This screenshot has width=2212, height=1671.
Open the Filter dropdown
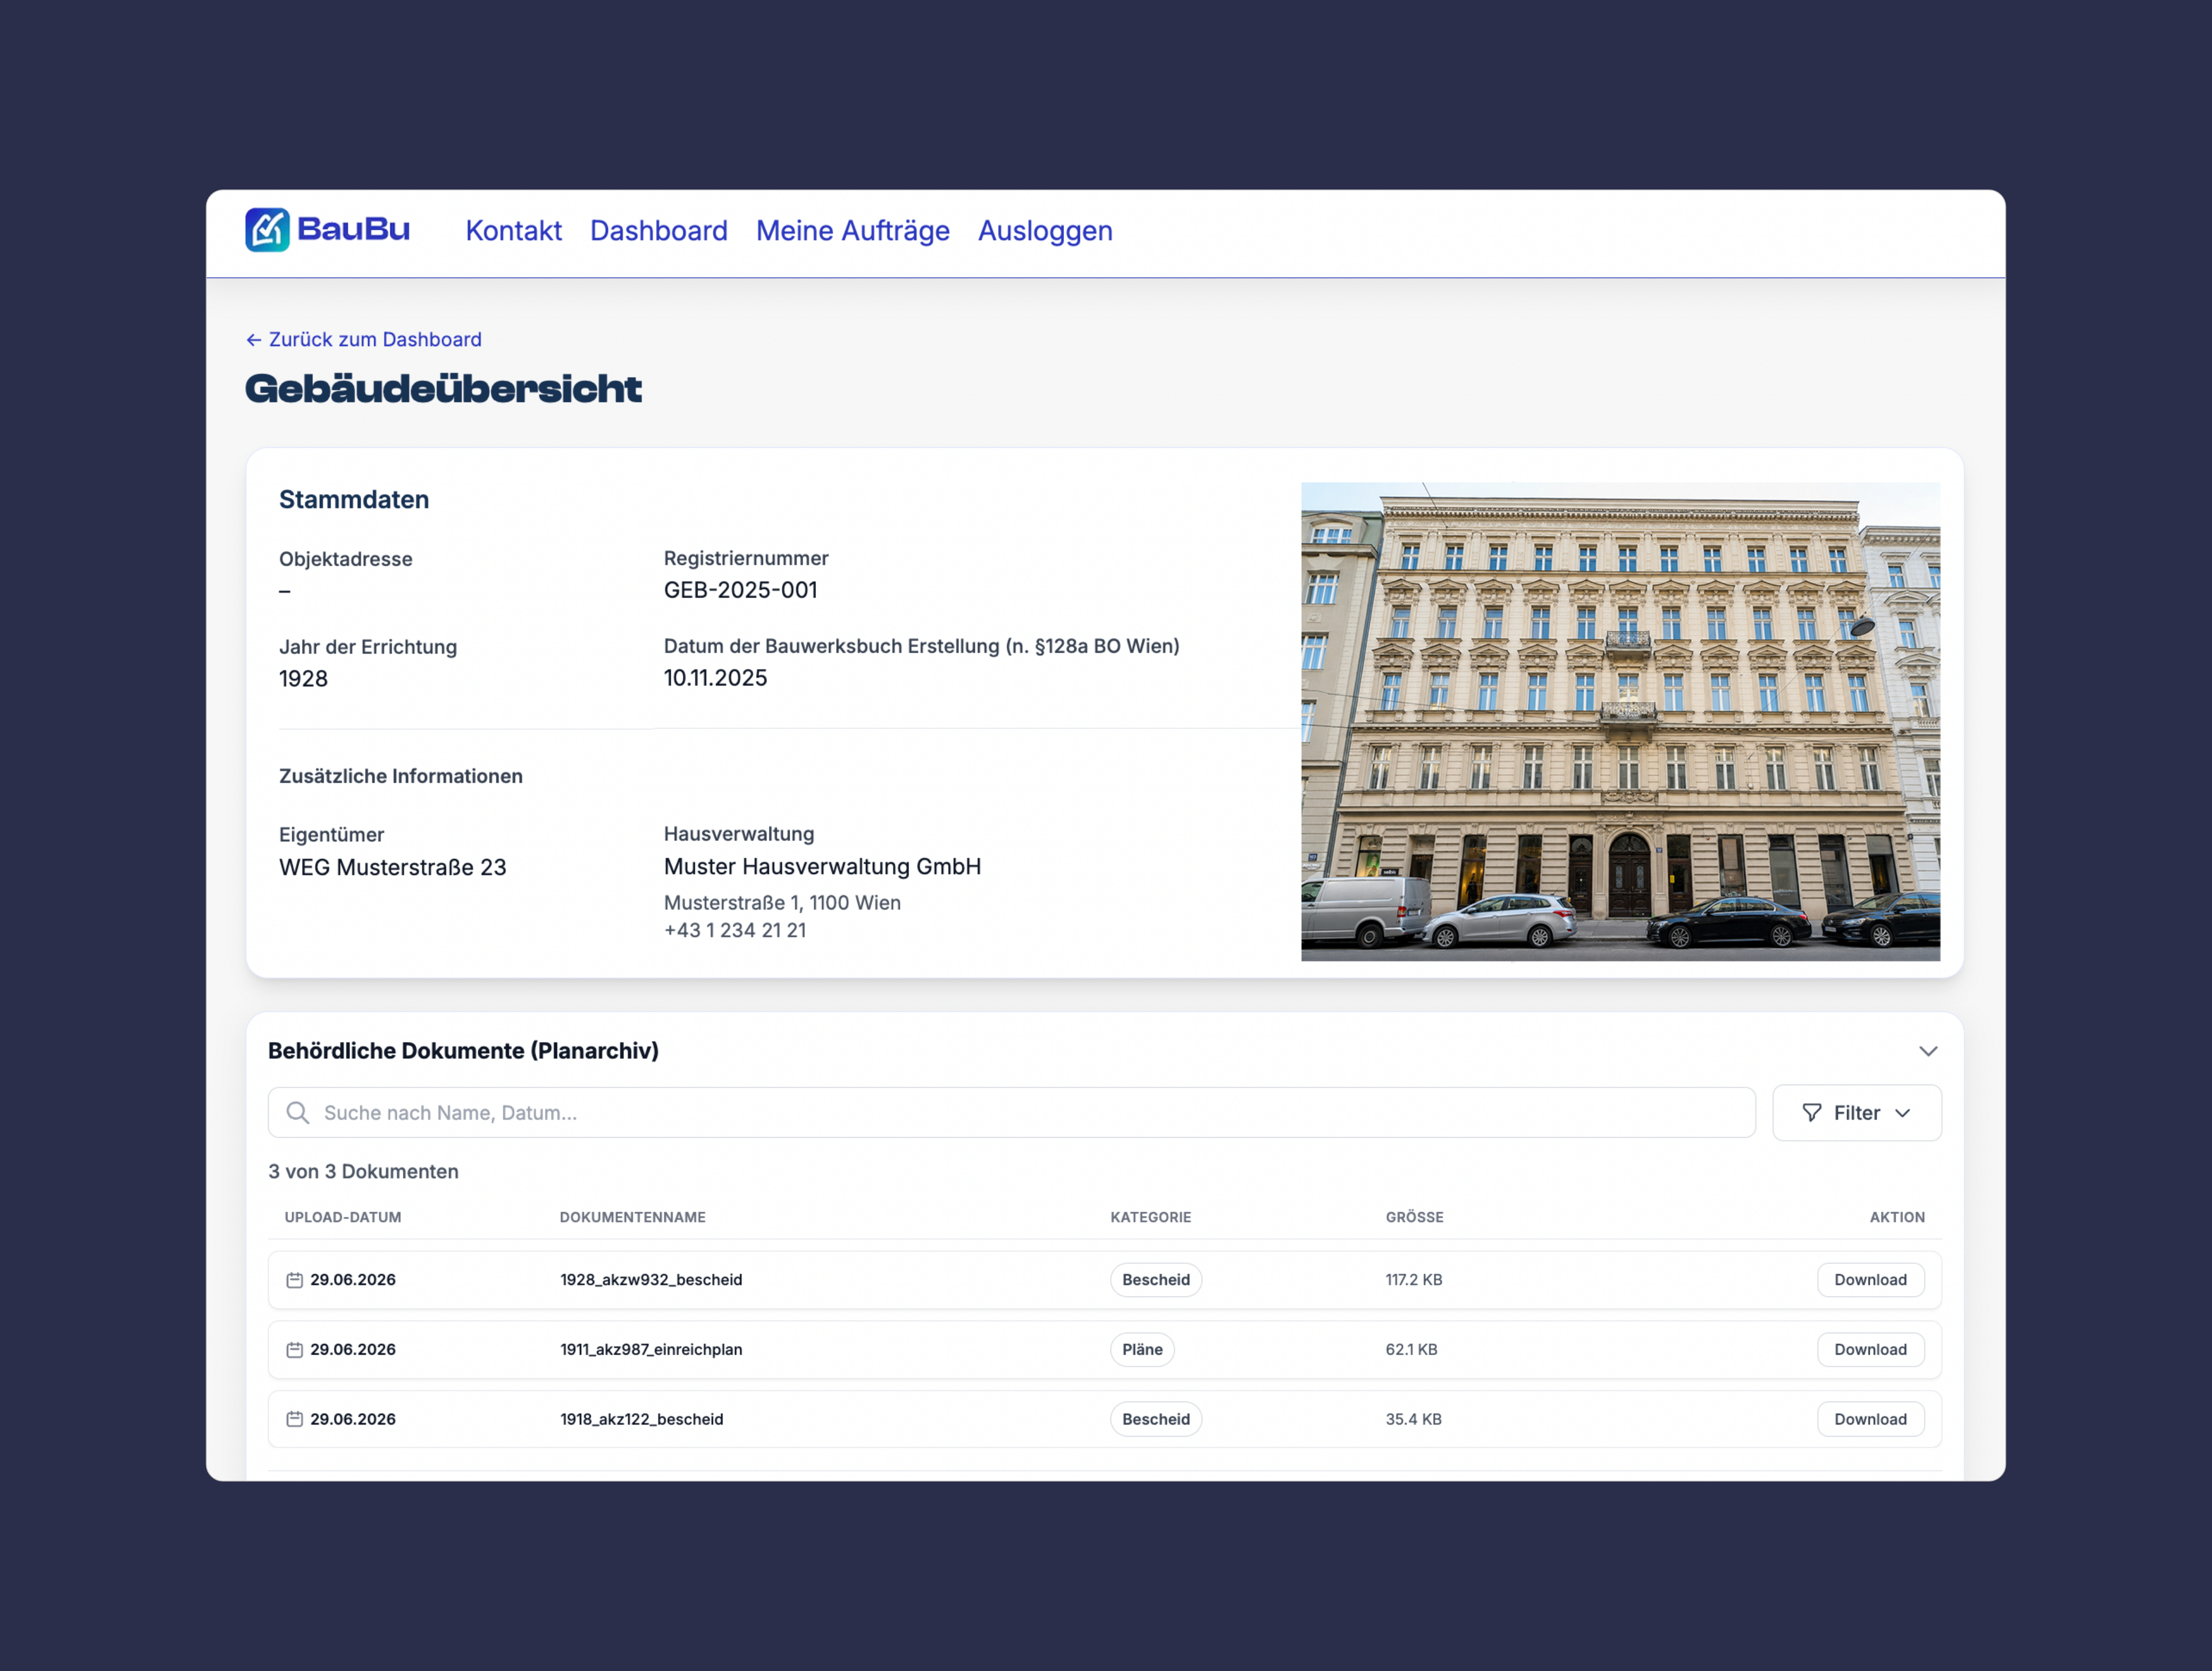(1857, 1113)
